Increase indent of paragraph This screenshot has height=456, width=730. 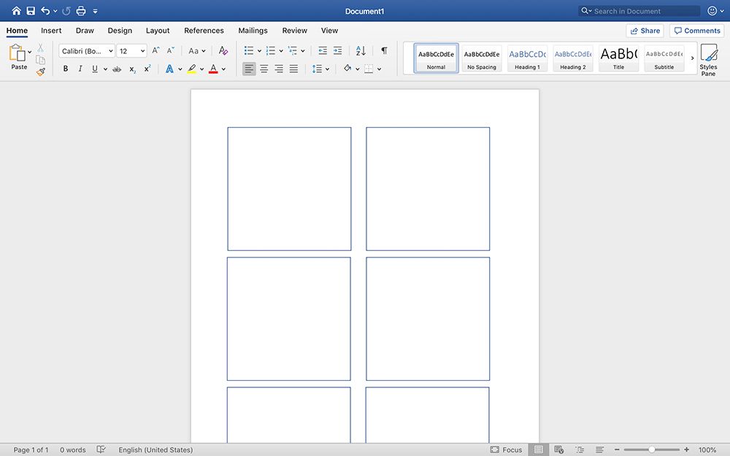(337, 50)
